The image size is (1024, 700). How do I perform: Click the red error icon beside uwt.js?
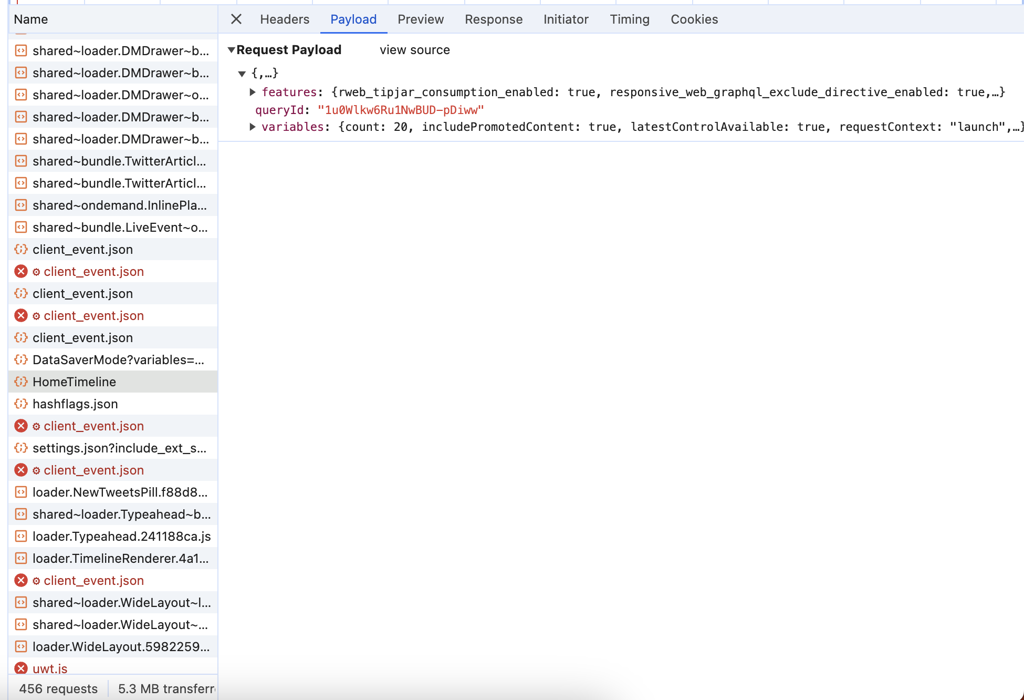[21, 668]
